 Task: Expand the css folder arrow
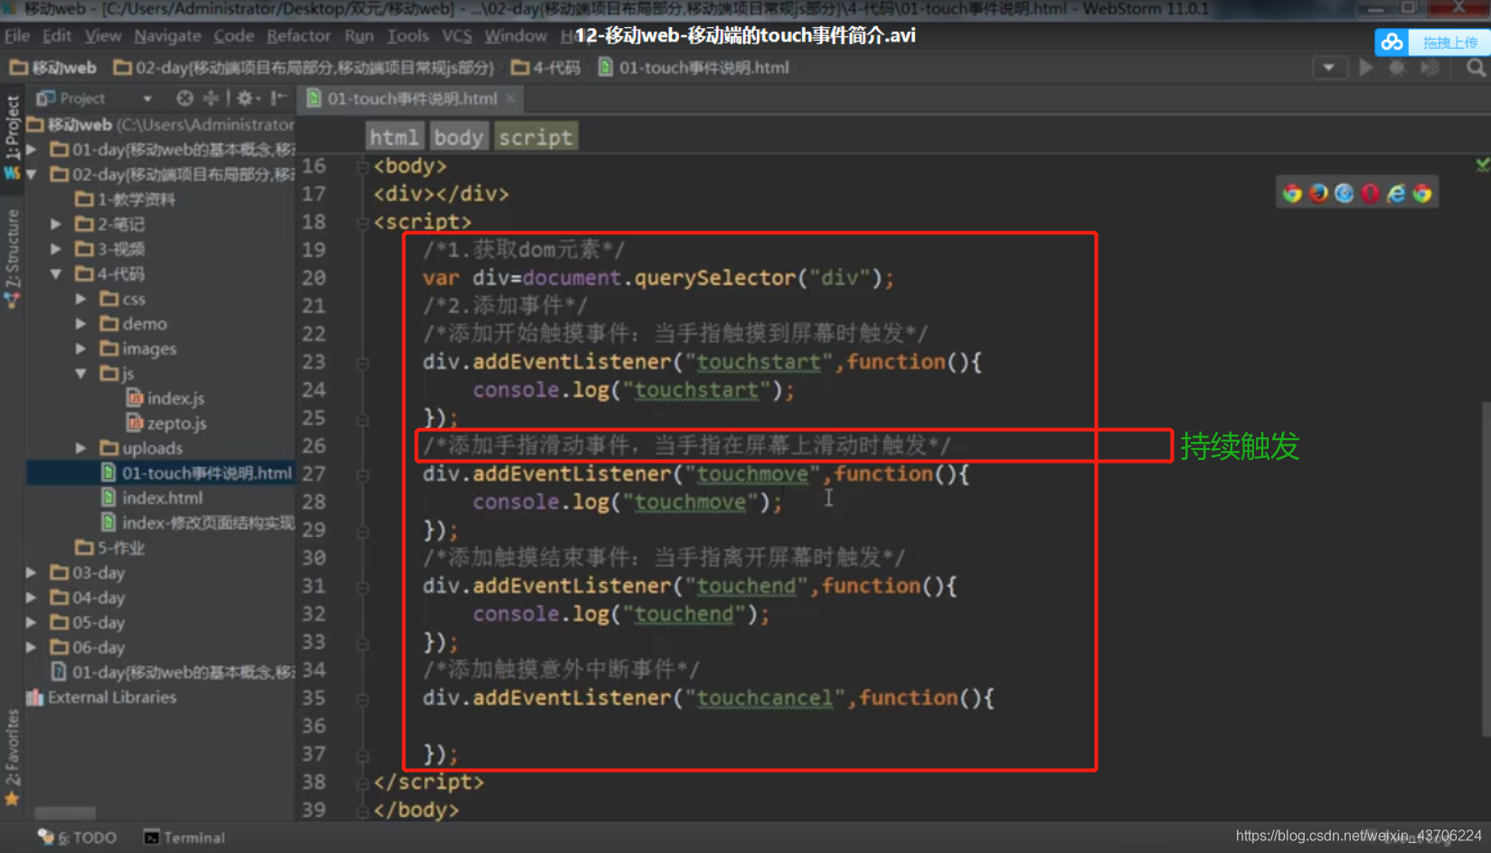(x=81, y=299)
